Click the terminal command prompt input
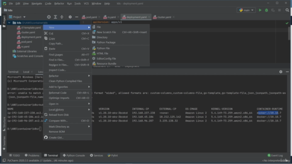This screenshot has width=292, height=164. (x=40, y=129)
